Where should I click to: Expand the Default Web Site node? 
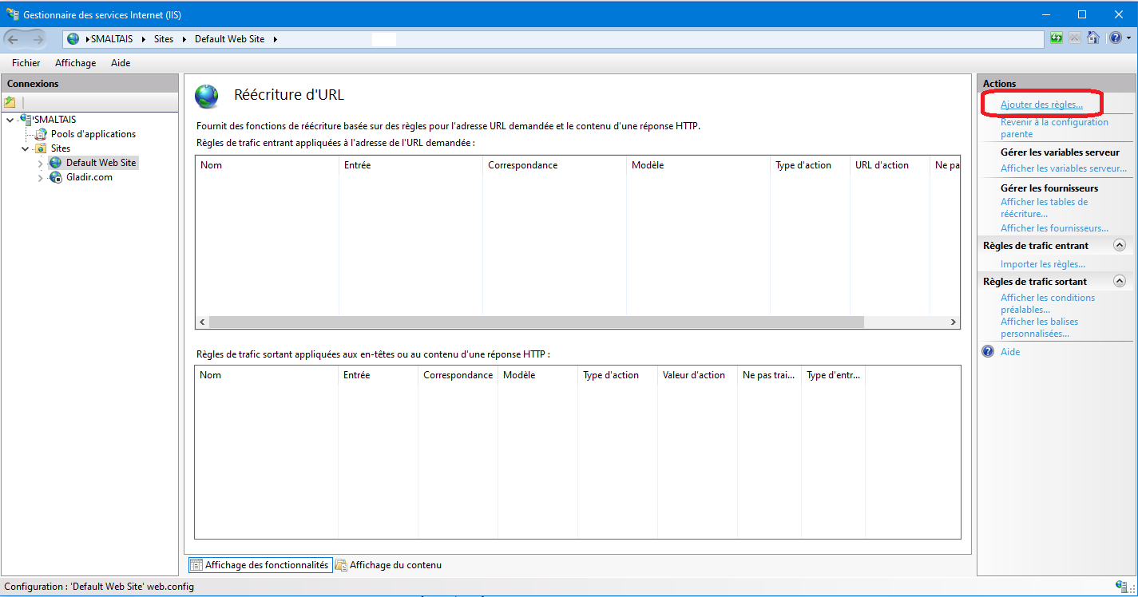pyautogui.click(x=41, y=163)
